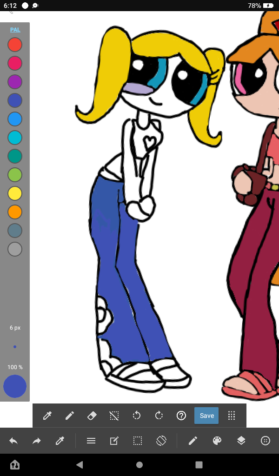Redo the last undone stroke

[37, 441]
